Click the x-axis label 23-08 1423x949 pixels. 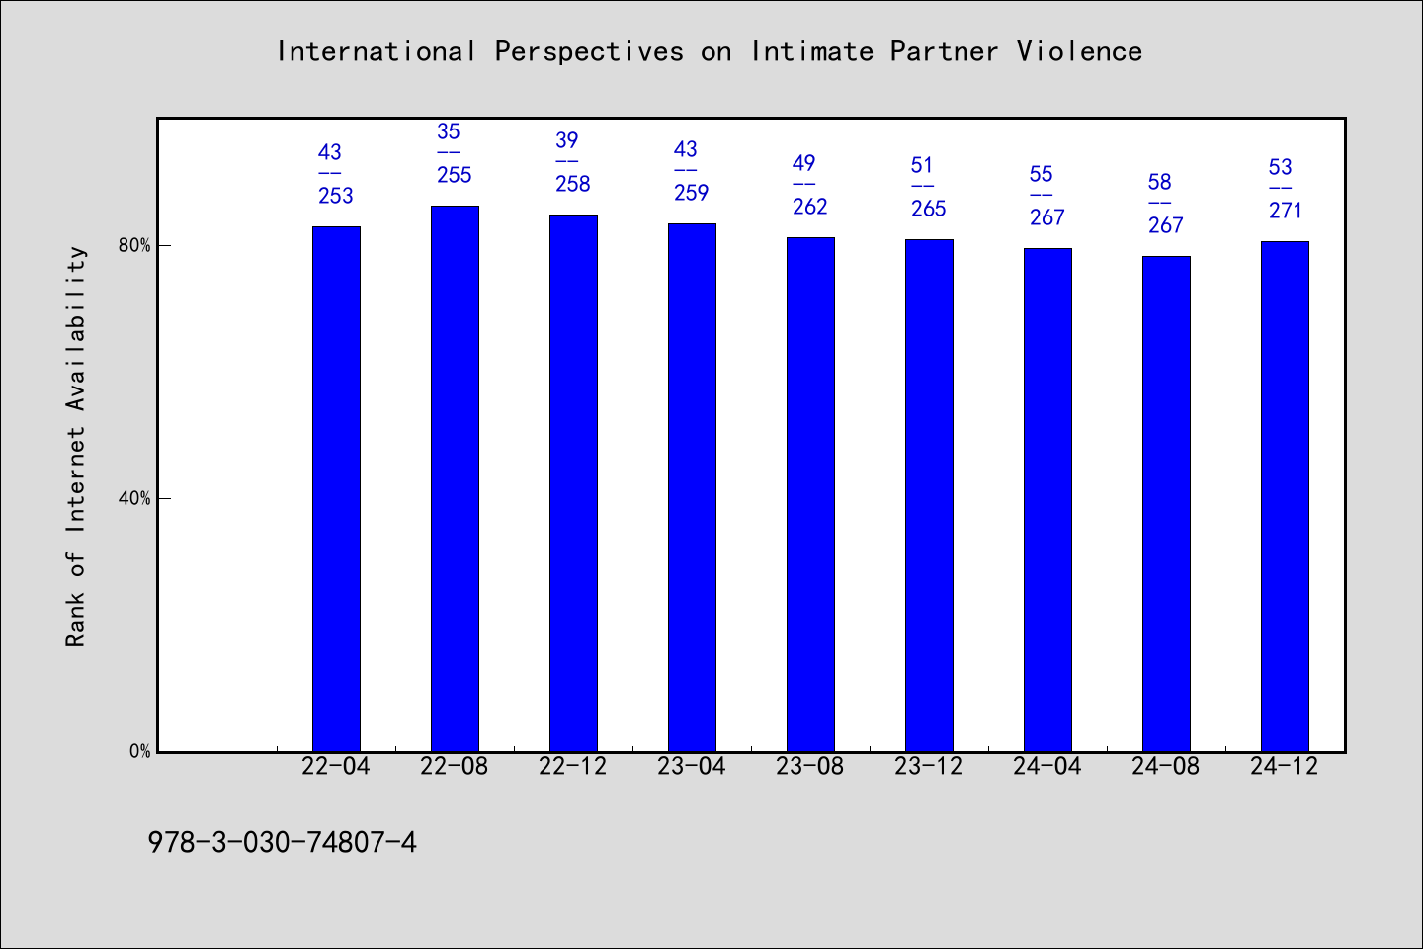(810, 767)
